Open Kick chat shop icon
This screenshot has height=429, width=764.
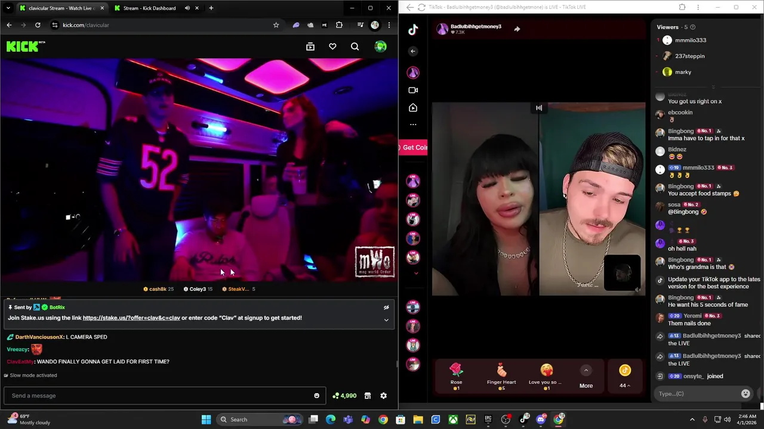368,396
